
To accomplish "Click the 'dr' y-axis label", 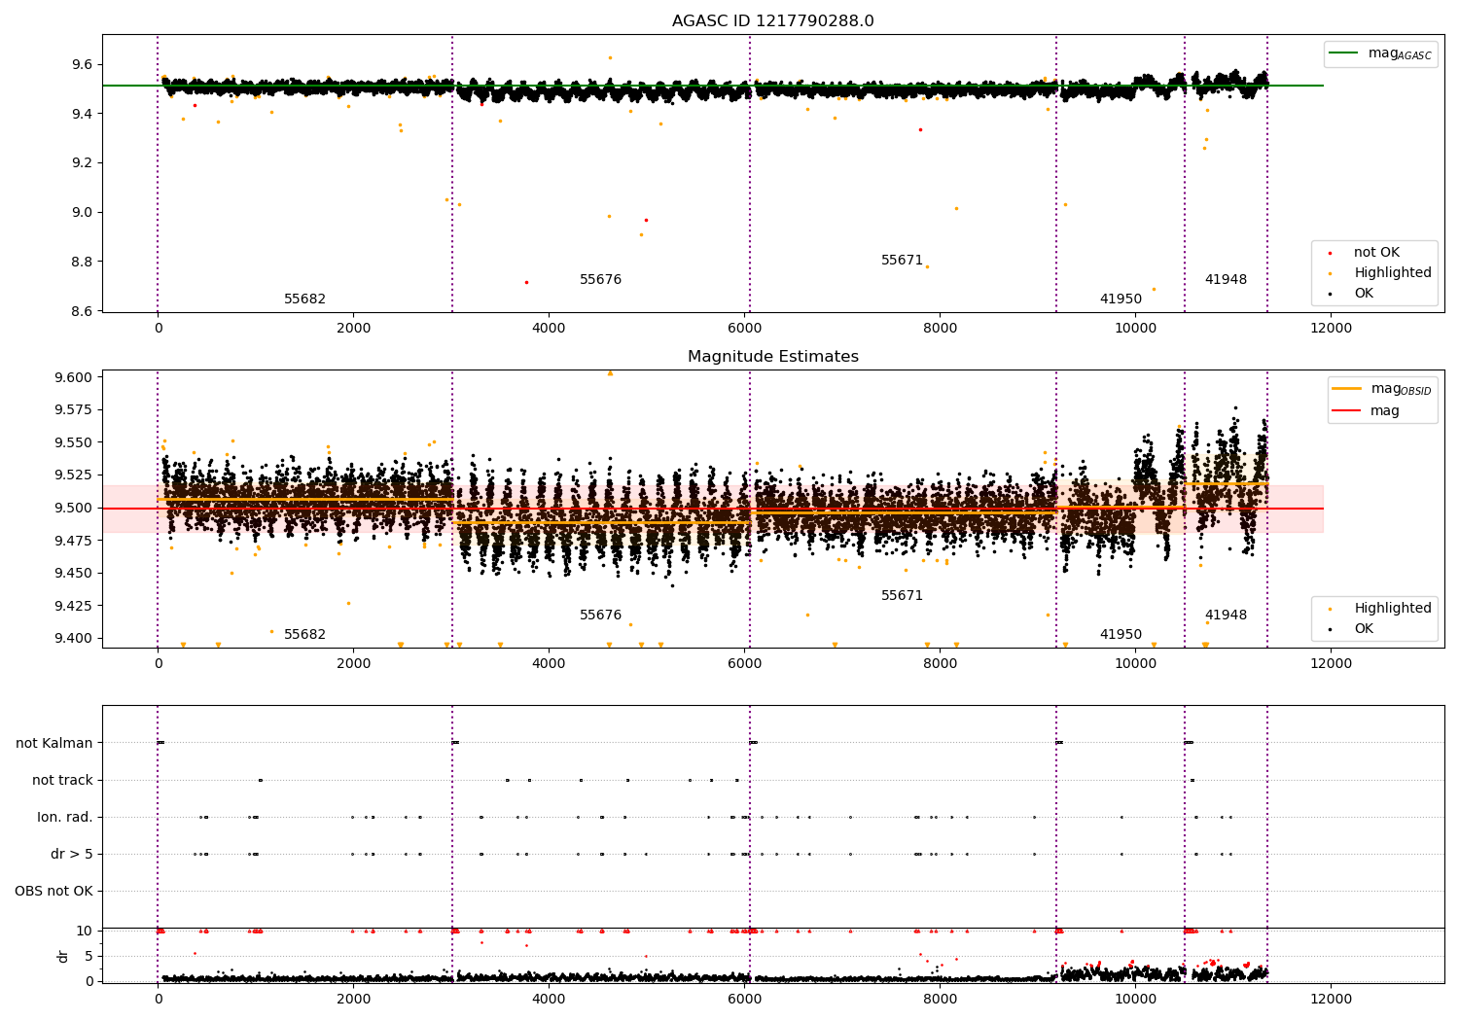I will coord(63,957).
